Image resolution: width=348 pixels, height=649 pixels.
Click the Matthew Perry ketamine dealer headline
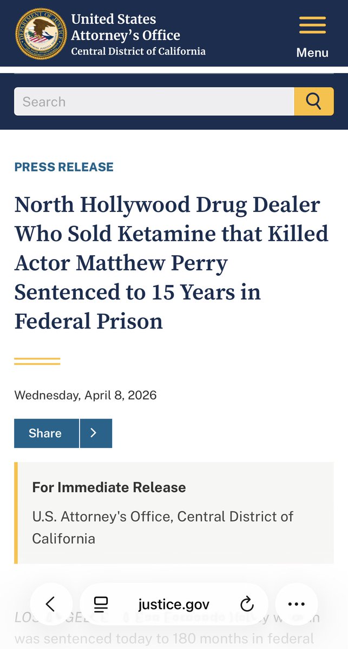(x=172, y=263)
